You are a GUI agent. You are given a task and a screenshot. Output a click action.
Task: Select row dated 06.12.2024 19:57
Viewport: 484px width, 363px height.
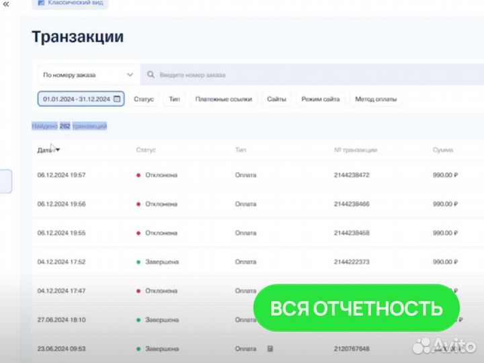click(x=257, y=175)
